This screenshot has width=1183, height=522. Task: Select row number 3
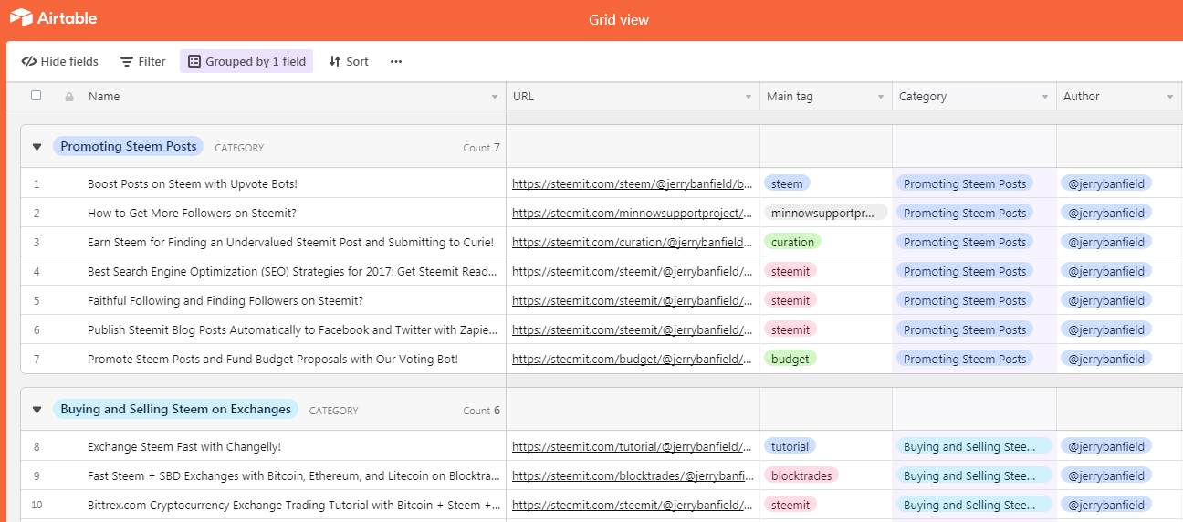point(37,242)
